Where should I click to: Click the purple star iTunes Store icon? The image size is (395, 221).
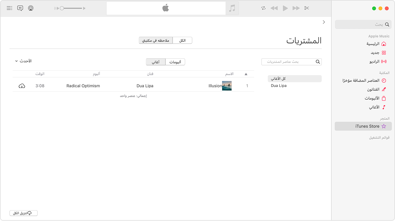[x=384, y=126]
